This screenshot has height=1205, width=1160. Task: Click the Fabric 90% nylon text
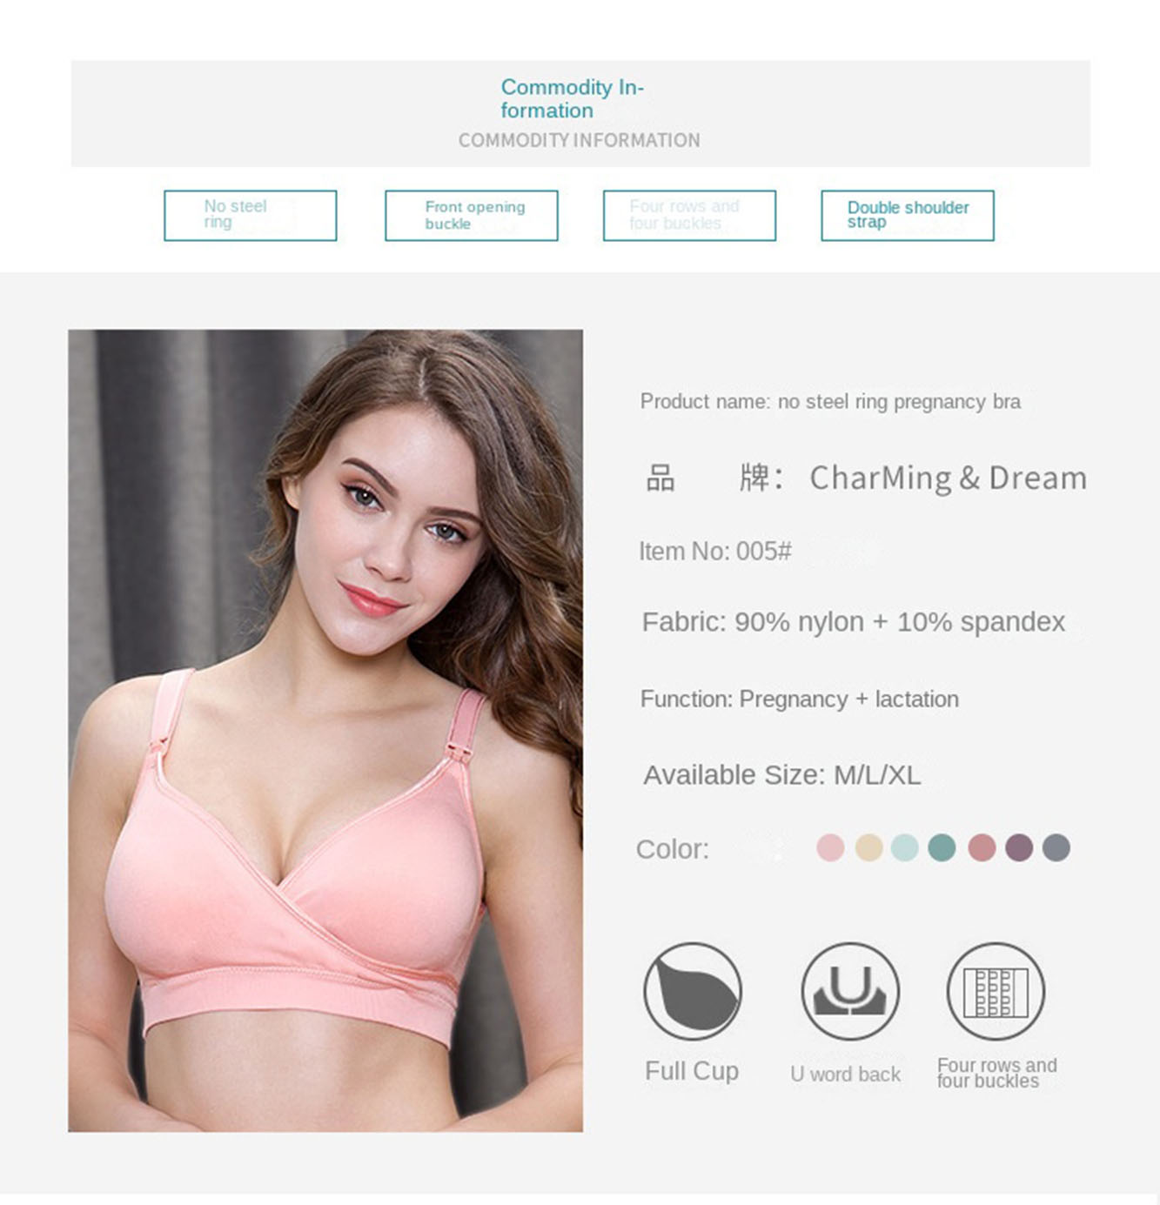(x=853, y=622)
